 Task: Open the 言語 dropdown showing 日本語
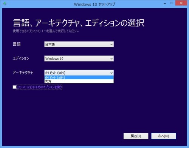[x=79, y=44]
